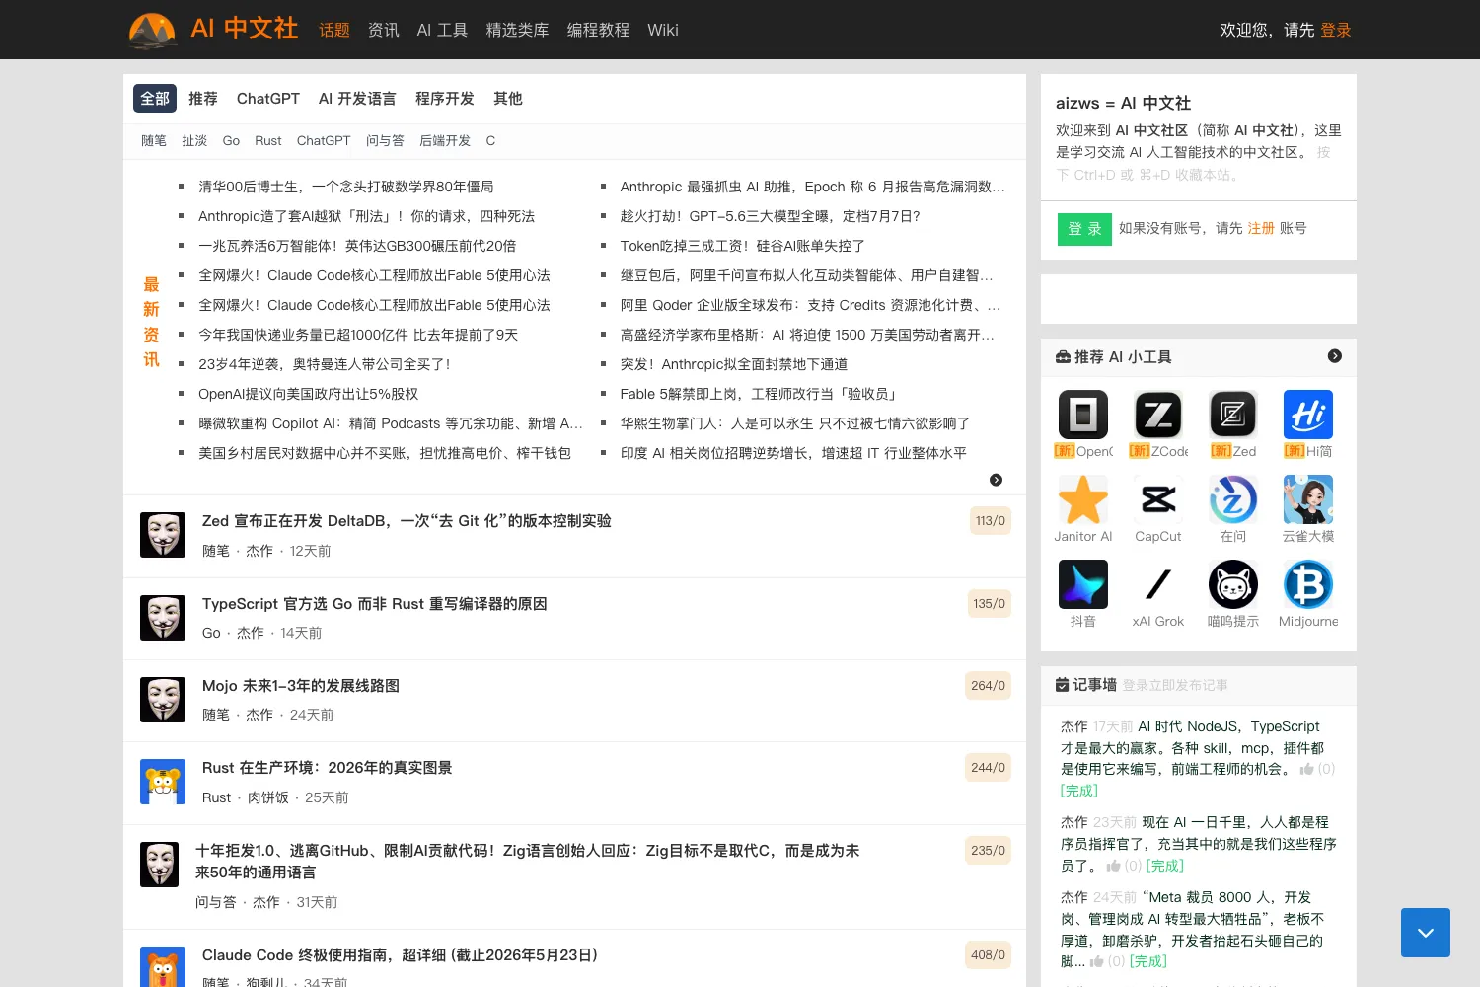Click the 登录 link in the header
This screenshot has width=1480, height=987.
point(1336,30)
